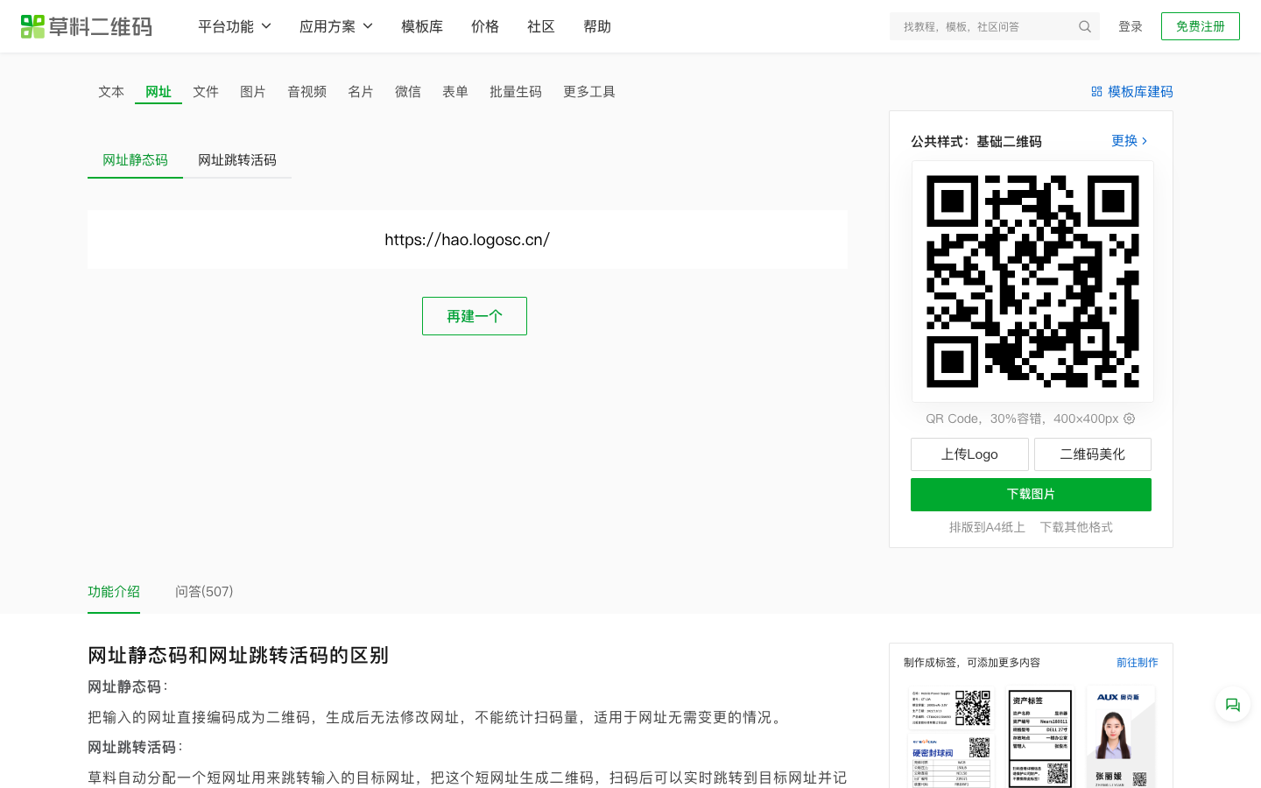Open the 前往制作 link
The width and height of the screenshot is (1261, 788).
pyautogui.click(x=1137, y=663)
